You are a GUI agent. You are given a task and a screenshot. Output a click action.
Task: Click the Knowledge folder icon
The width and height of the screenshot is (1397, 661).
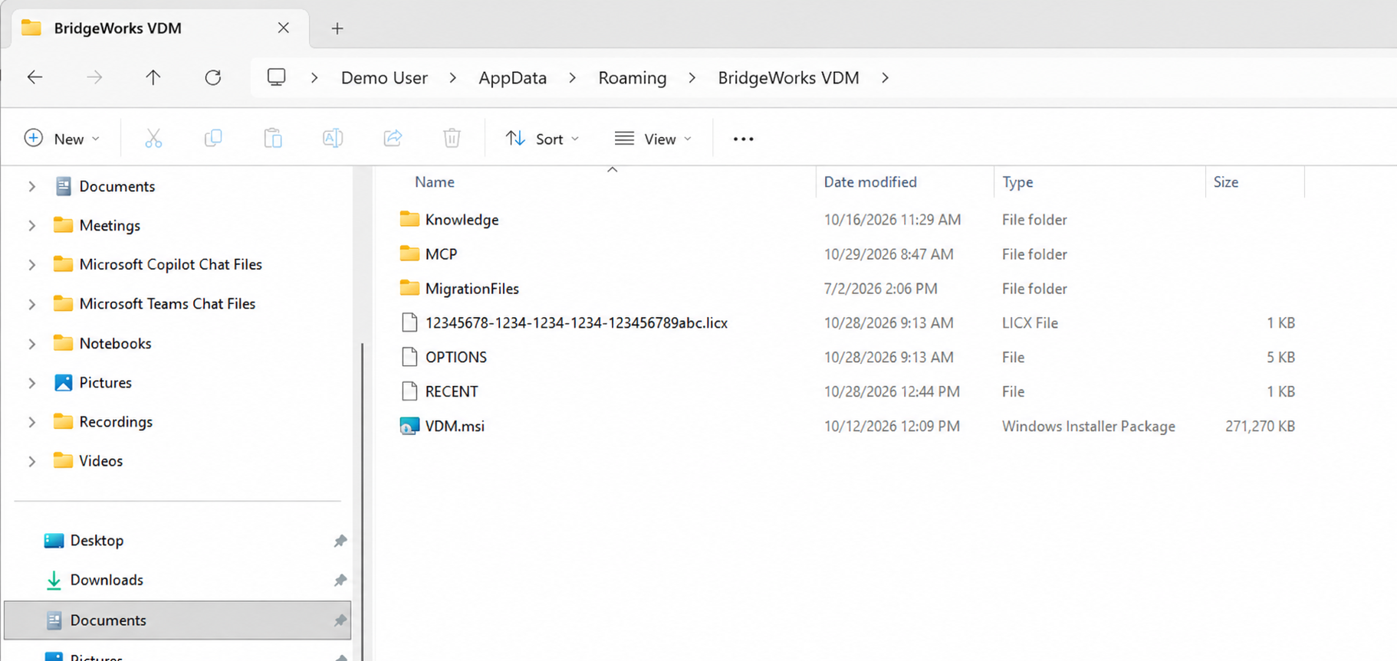click(x=409, y=219)
